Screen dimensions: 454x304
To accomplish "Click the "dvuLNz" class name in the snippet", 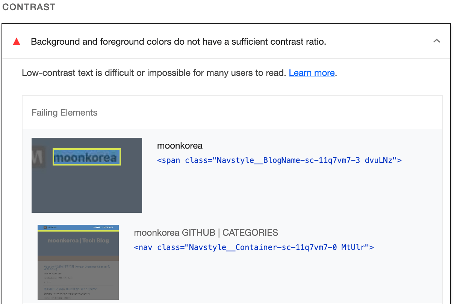I will pos(380,160).
